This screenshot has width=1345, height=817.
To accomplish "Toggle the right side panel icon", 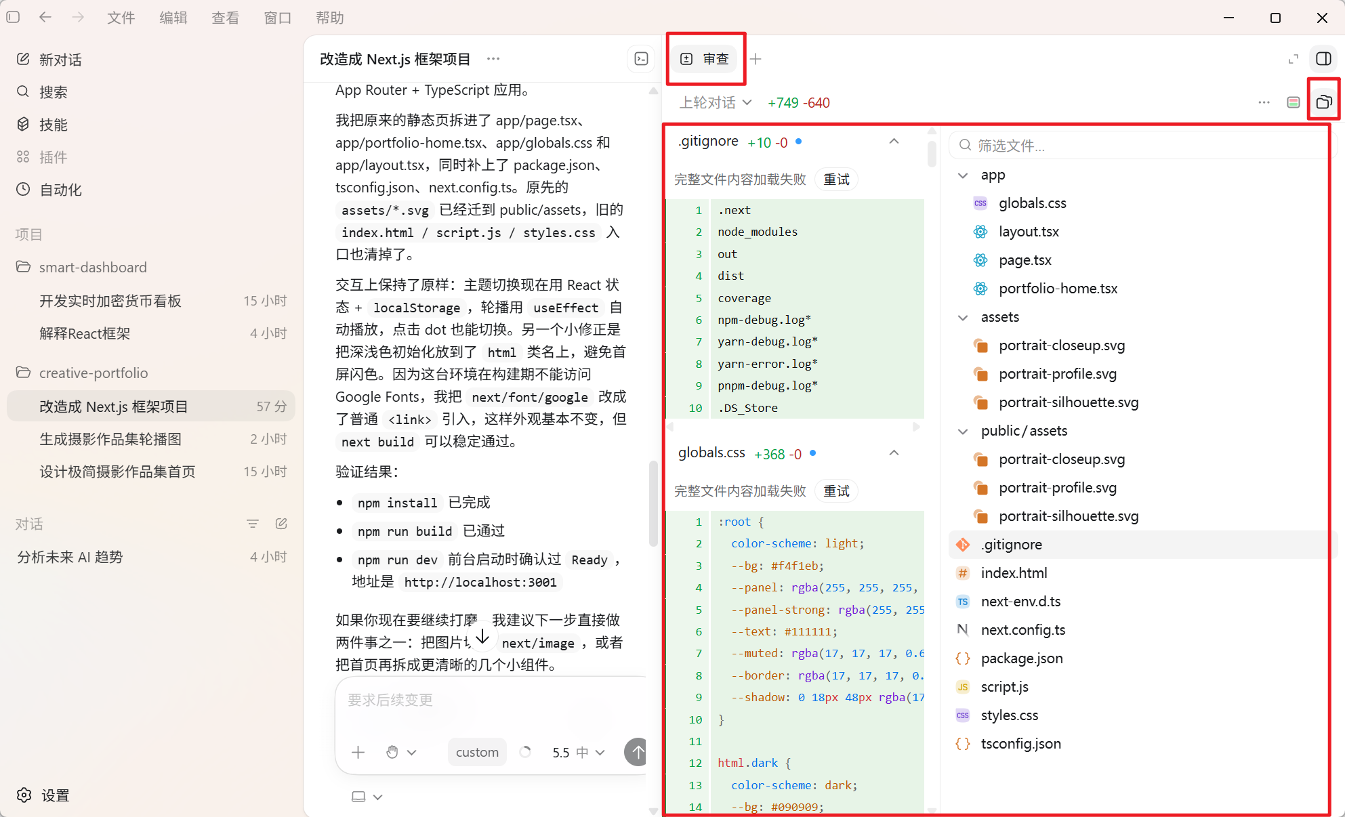I will pos(1323,59).
